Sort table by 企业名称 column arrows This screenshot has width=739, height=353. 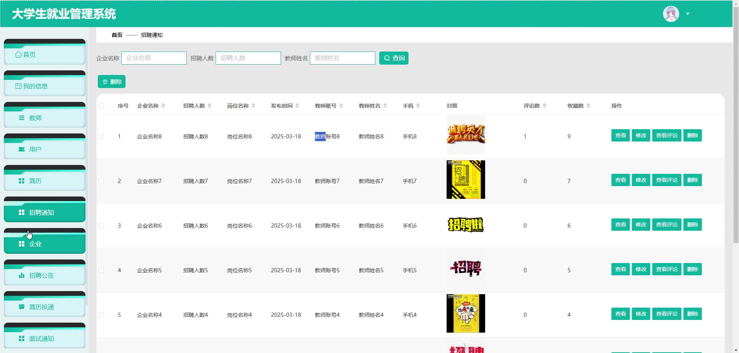pos(163,106)
